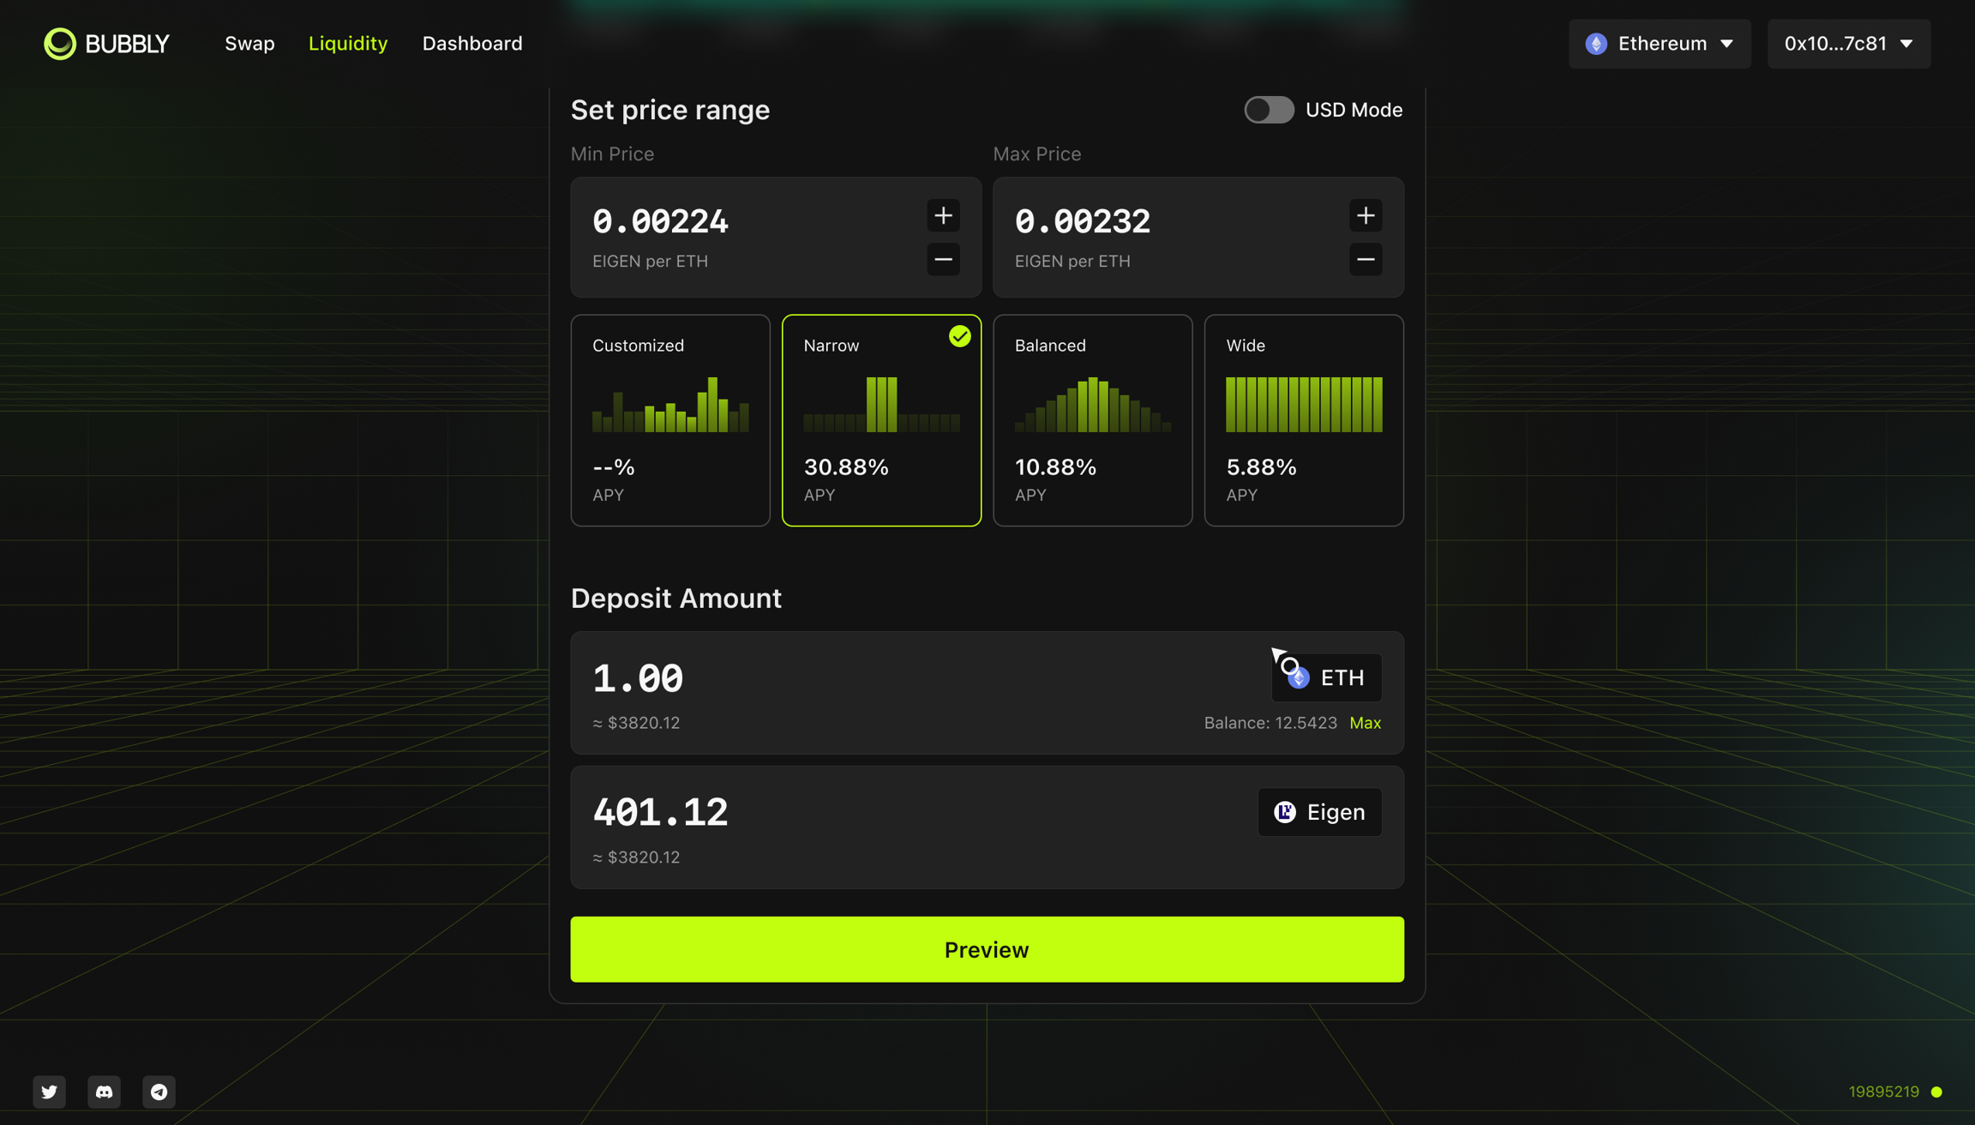
Task: Select the Balanced range preset
Action: 1092,420
